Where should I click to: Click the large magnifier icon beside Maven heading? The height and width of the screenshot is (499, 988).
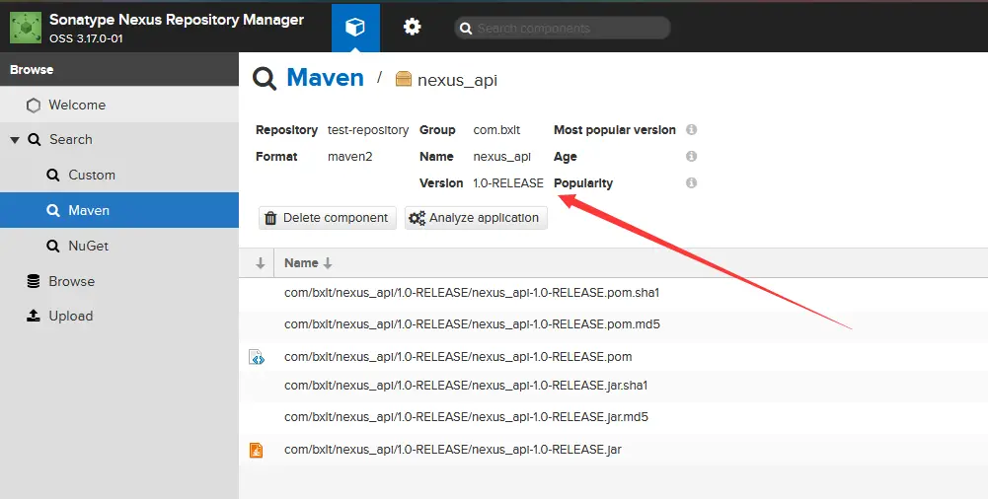pos(265,79)
